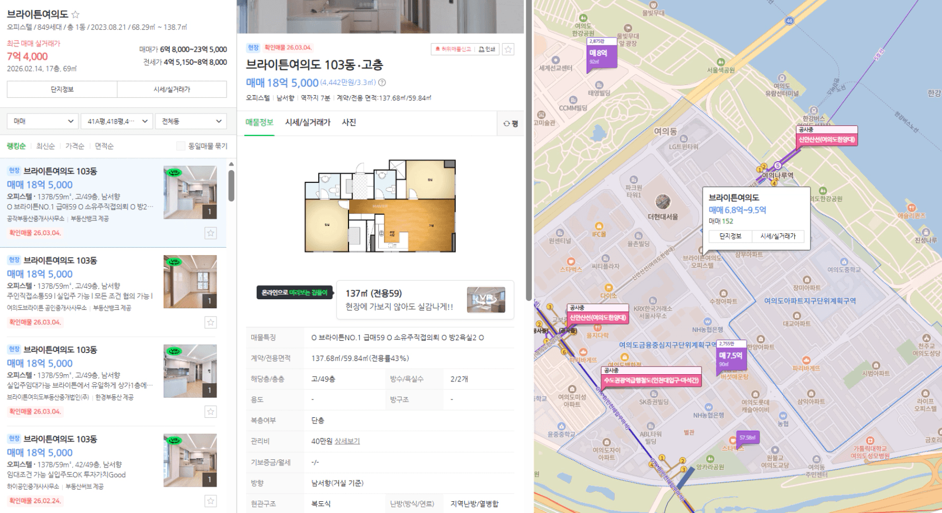The image size is (942, 513).
Task: Open the 시세/실거래가 tab in listing detail
Action: tap(308, 123)
